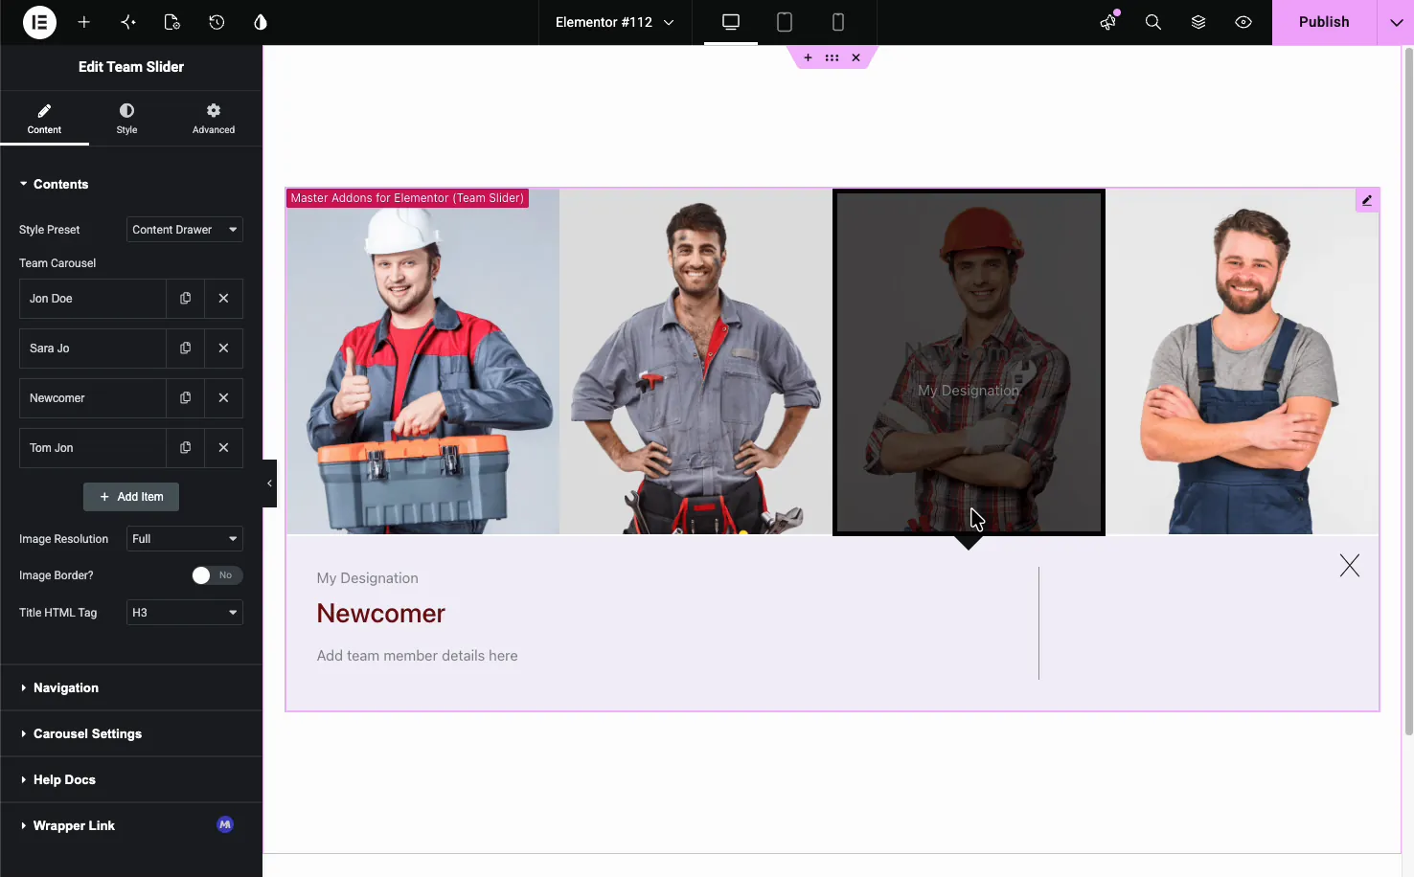
Task: Click the Newcomer heading in the drawer
Action: [x=381, y=614]
